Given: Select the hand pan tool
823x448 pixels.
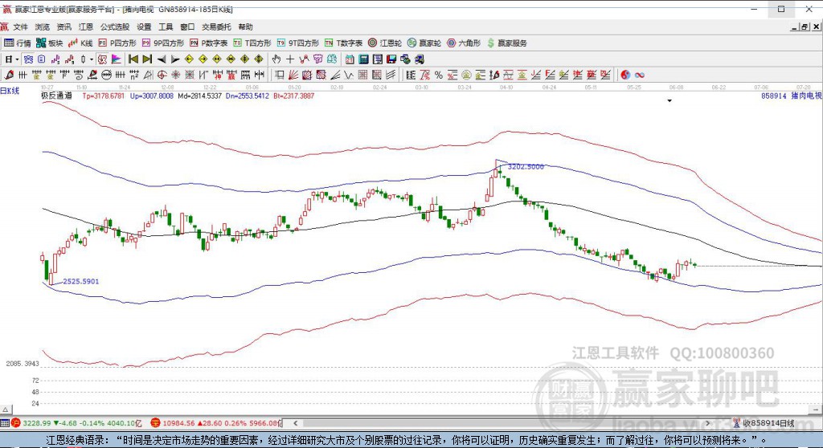Looking at the screenshot, I should 276,59.
